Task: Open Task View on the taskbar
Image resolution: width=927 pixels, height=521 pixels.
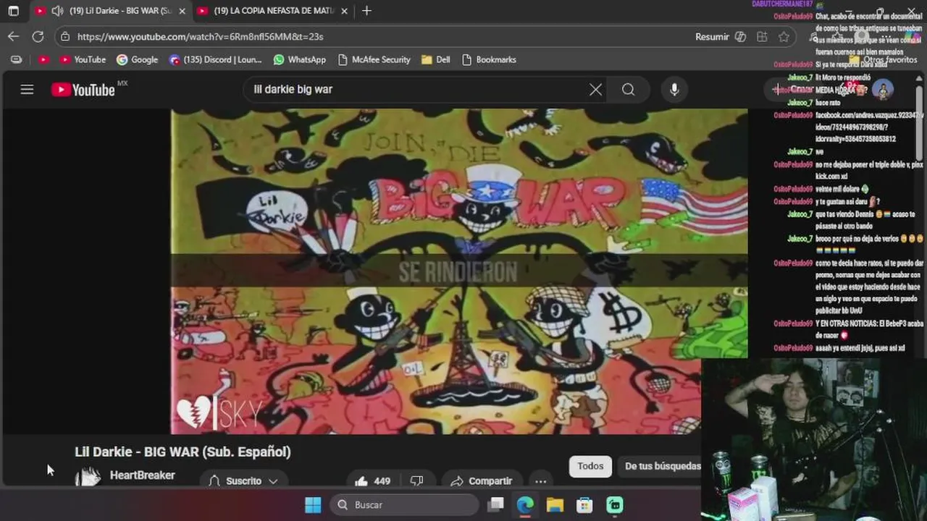Action: pos(495,505)
